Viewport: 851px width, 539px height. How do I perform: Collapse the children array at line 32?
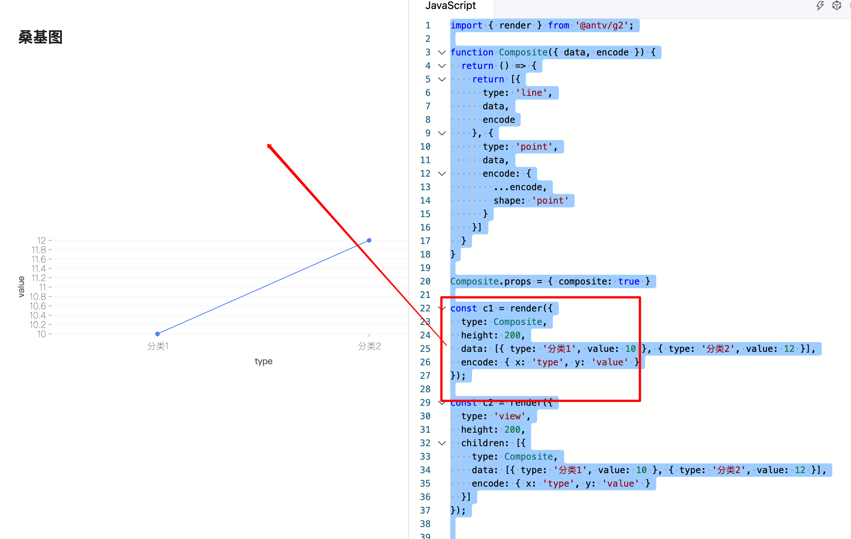tap(442, 443)
